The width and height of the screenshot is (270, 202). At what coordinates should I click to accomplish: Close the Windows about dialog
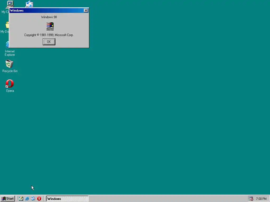tap(86, 11)
